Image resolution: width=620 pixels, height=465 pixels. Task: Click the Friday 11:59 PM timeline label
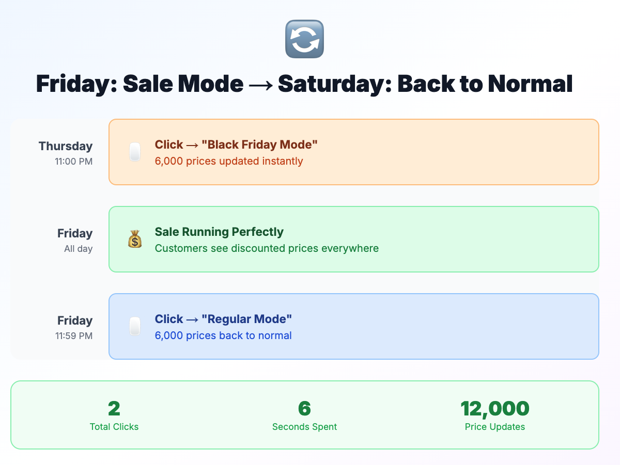pyautogui.click(x=74, y=327)
